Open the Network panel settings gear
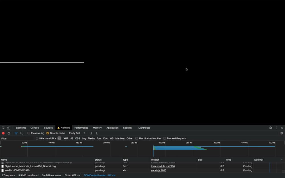Image resolution: width=285 pixels, height=178 pixels. pos(282,133)
